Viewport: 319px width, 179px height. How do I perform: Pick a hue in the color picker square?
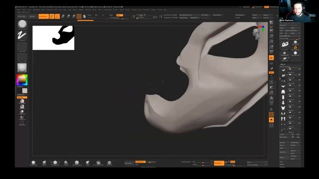tap(22, 80)
